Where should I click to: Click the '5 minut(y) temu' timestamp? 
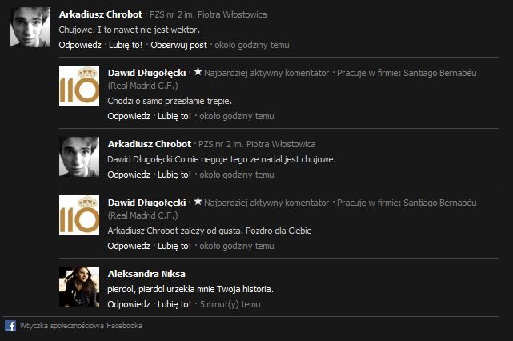pos(230,304)
